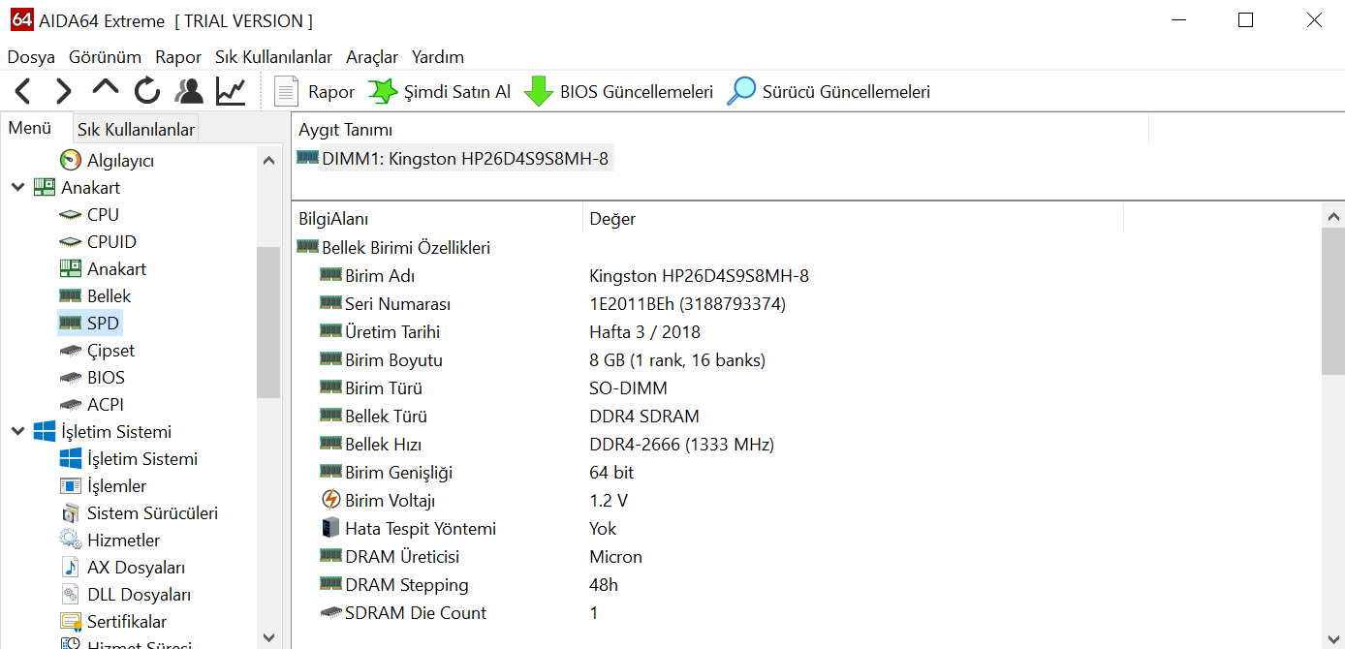This screenshot has height=649, width=1345.
Task: Navigate up one level arrow icon
Action: coord(105,88)
